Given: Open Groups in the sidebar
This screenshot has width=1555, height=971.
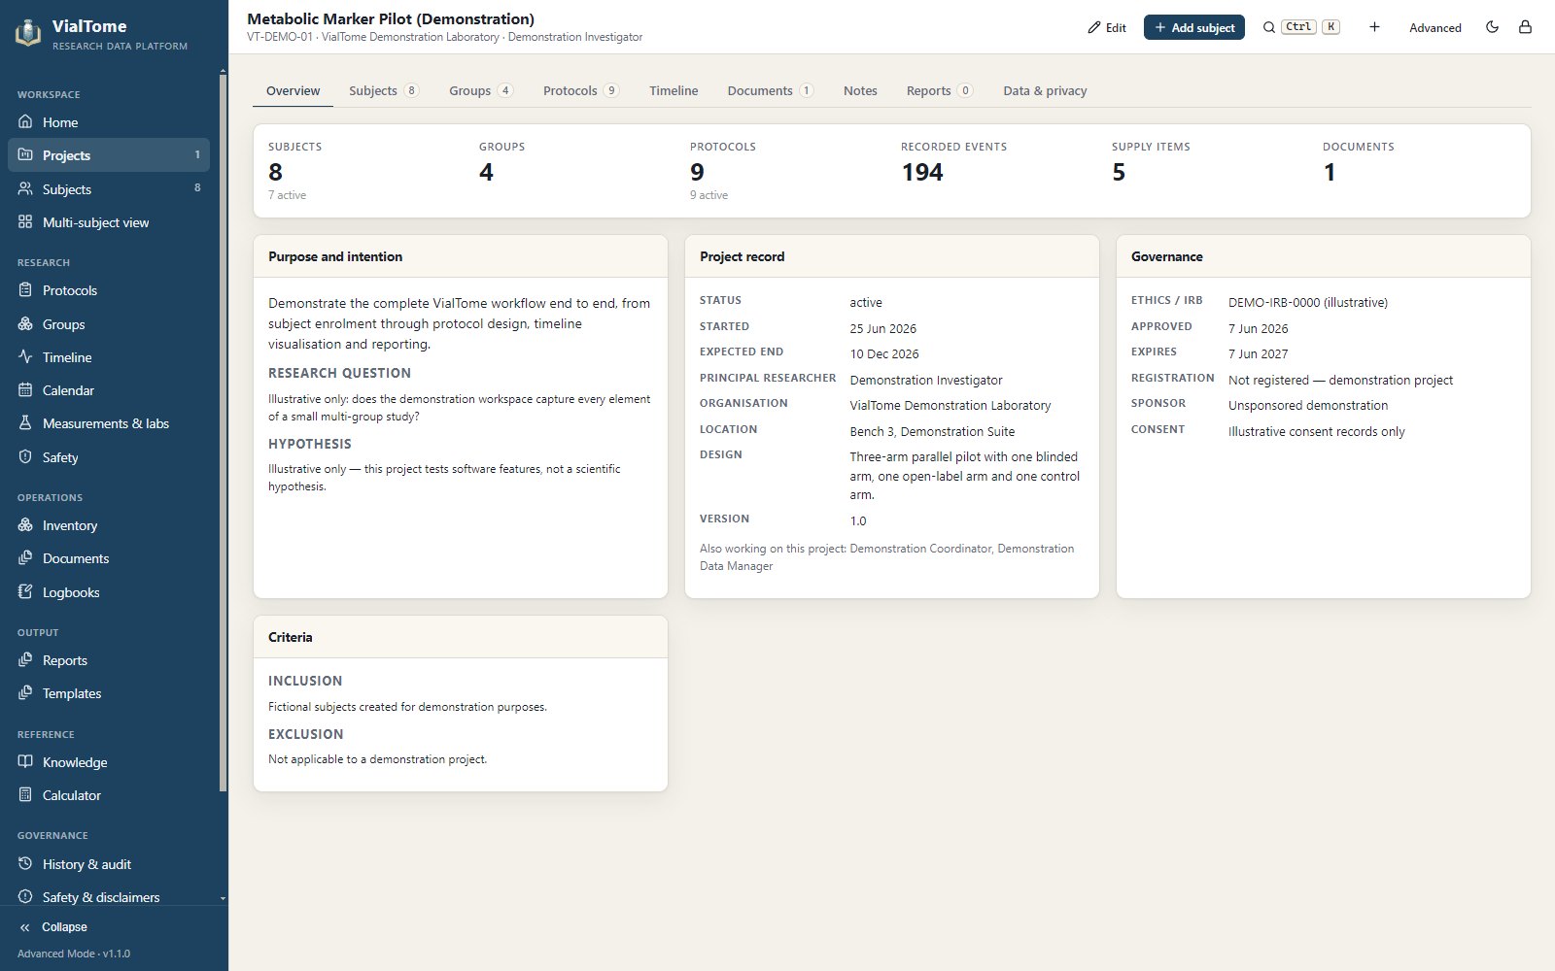Looking at the screenshot, I should coord(109,324).
